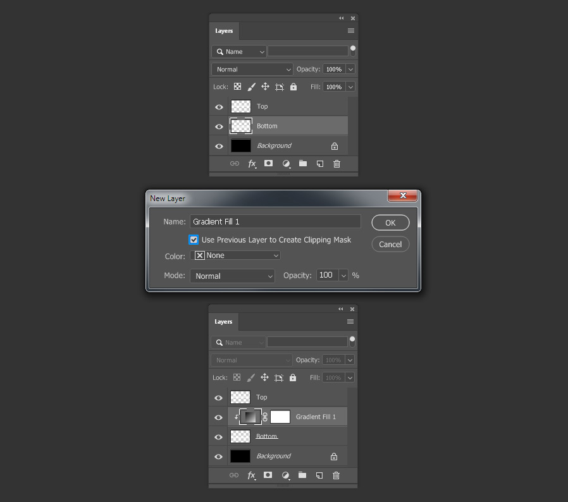Add layer mask in bottom Layers panel
This screenshot has width=568, height=502.
pos(268,475)
